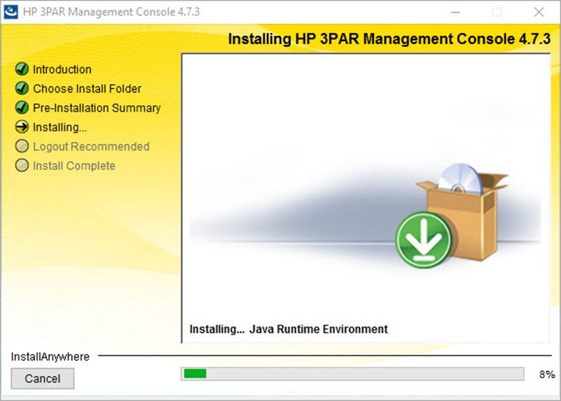The image size is (561, 401).
Task: Select the Install Complete step label
Action: (x=74, y=166)
